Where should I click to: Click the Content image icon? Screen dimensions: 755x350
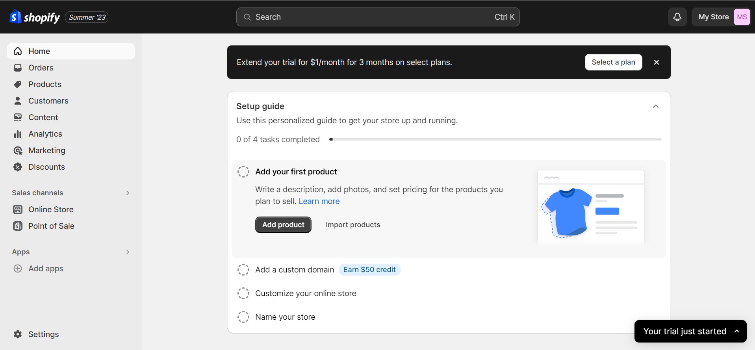click(x=18, y=117)
